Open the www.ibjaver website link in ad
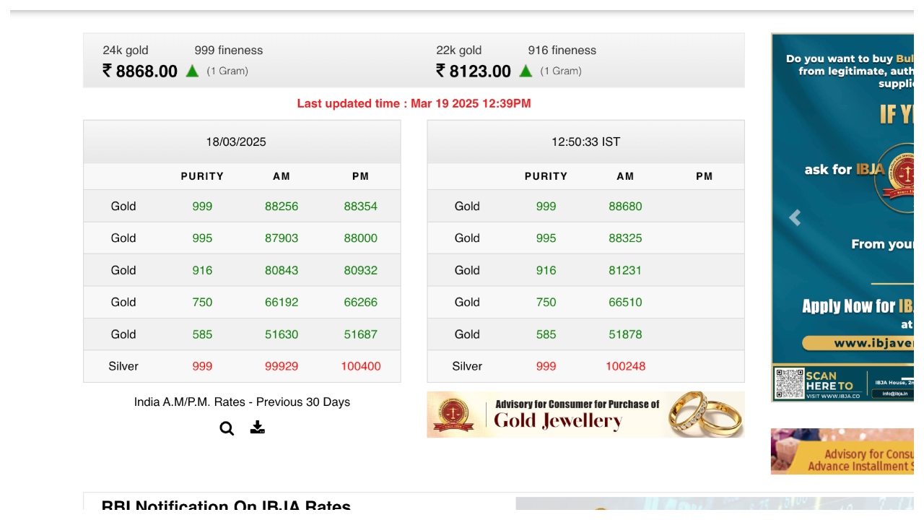 coord(872,343)
